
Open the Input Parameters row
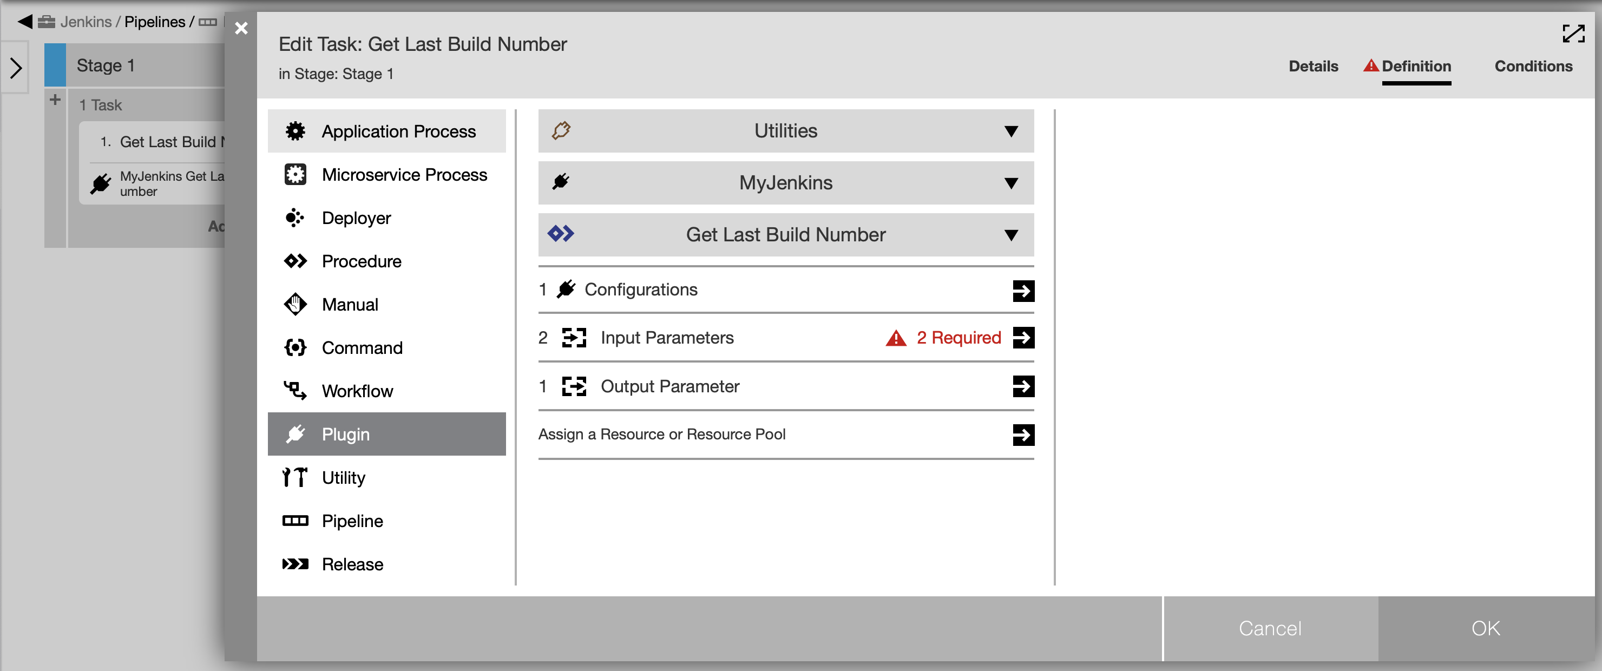coord(786,338)
